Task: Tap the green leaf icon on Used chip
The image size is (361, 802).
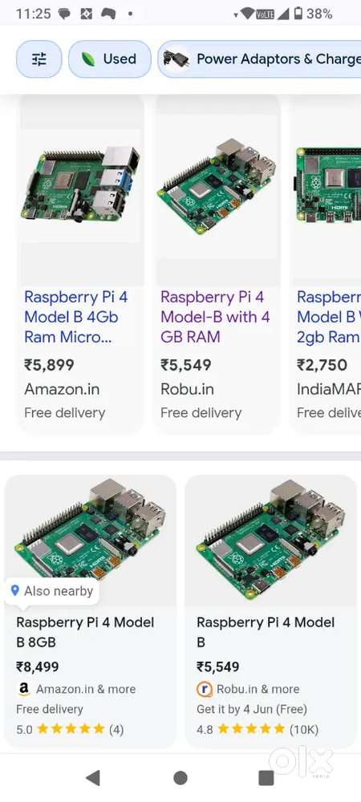Action: click(x=88, y=59)
